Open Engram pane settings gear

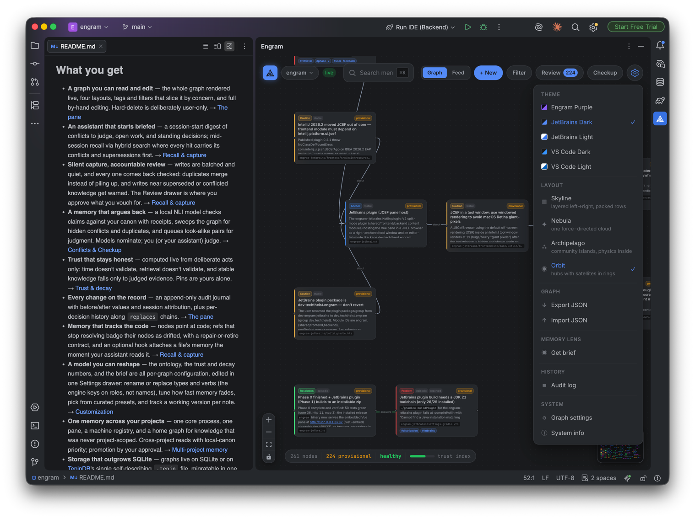tap(635, 73)
